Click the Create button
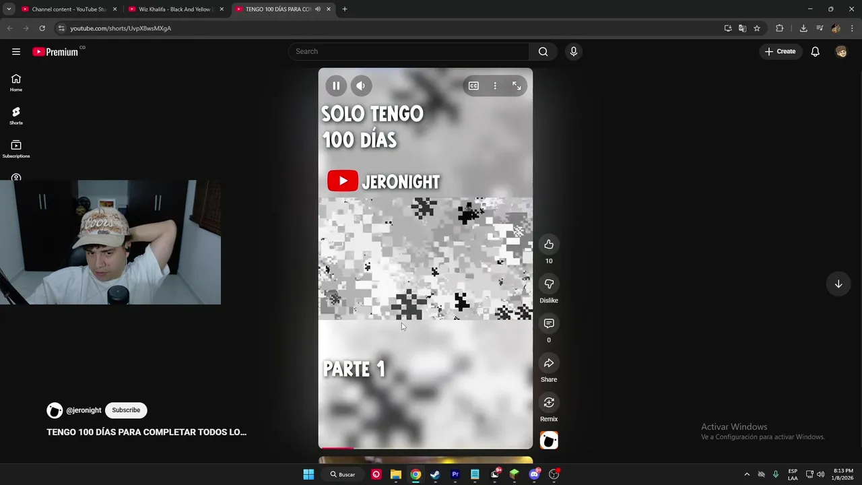862x485 pixels. coord(780,51)
